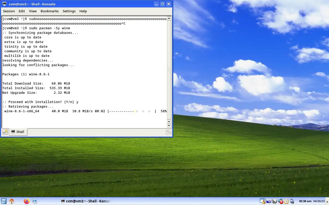Click 'Packages (1) wine-8.6-1' line
The width and height of the screenshot is (329, 205).
26,74
